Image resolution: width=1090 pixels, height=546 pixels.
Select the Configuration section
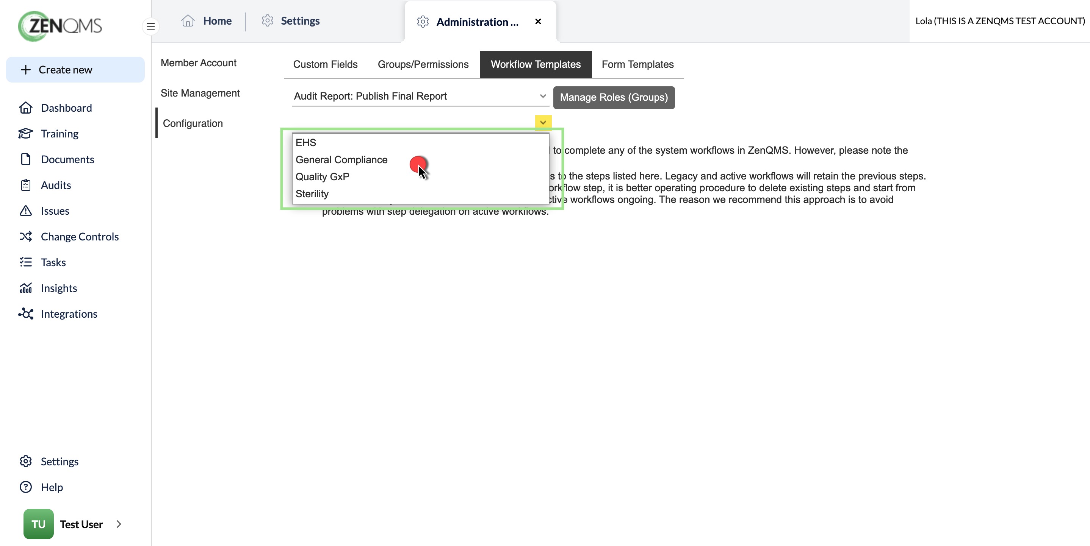click(x=193, y=123)
